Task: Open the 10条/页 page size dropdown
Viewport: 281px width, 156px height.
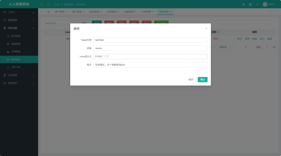Action: [227, 47]
